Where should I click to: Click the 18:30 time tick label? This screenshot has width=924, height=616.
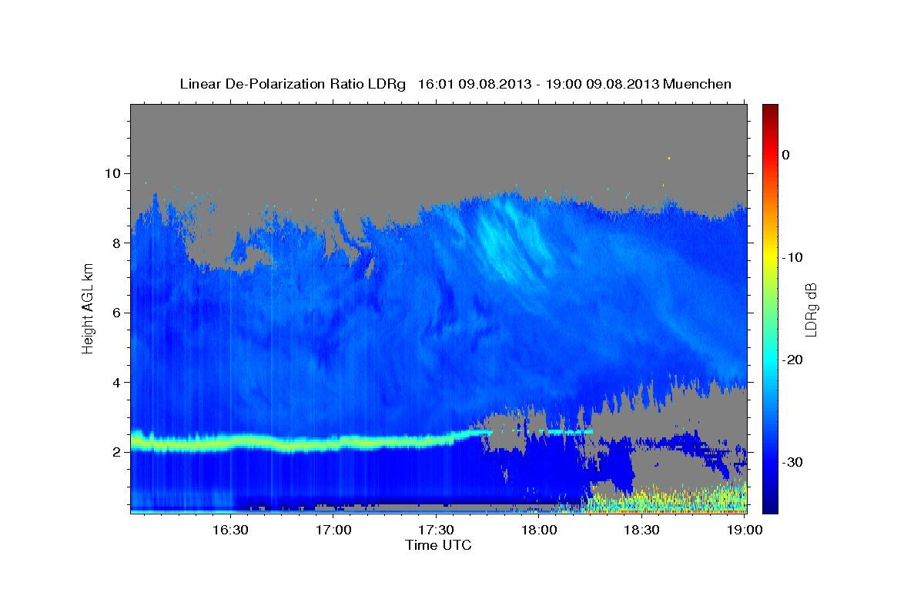pyautogui.click(x=641, y=531)
